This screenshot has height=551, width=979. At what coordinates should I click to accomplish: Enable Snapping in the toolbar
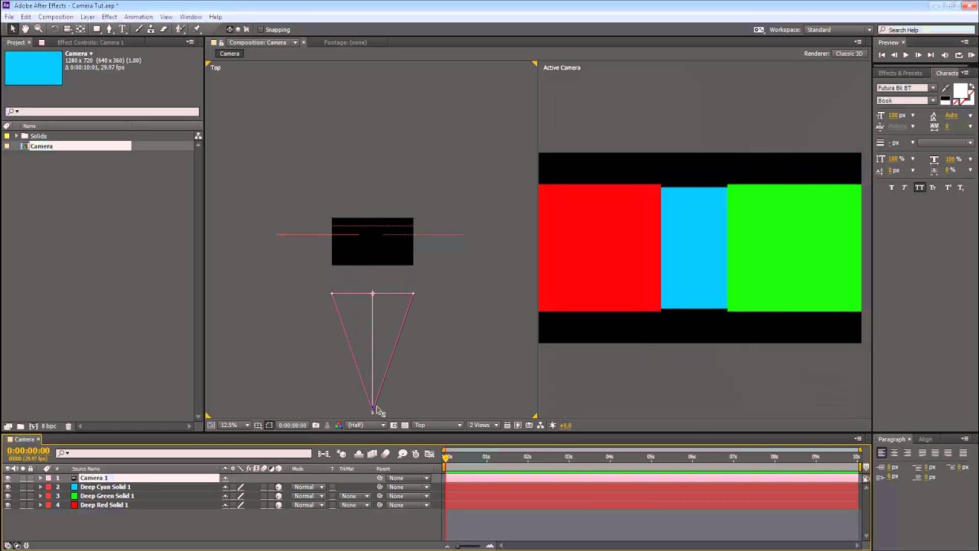[x=262, y=29]
